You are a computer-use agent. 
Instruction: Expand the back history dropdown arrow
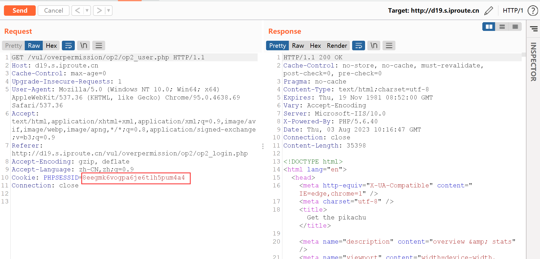coord(87,11)
